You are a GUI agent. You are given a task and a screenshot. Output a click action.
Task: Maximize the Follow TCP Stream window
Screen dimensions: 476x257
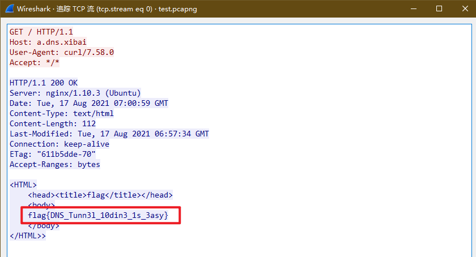click(439, 9)
